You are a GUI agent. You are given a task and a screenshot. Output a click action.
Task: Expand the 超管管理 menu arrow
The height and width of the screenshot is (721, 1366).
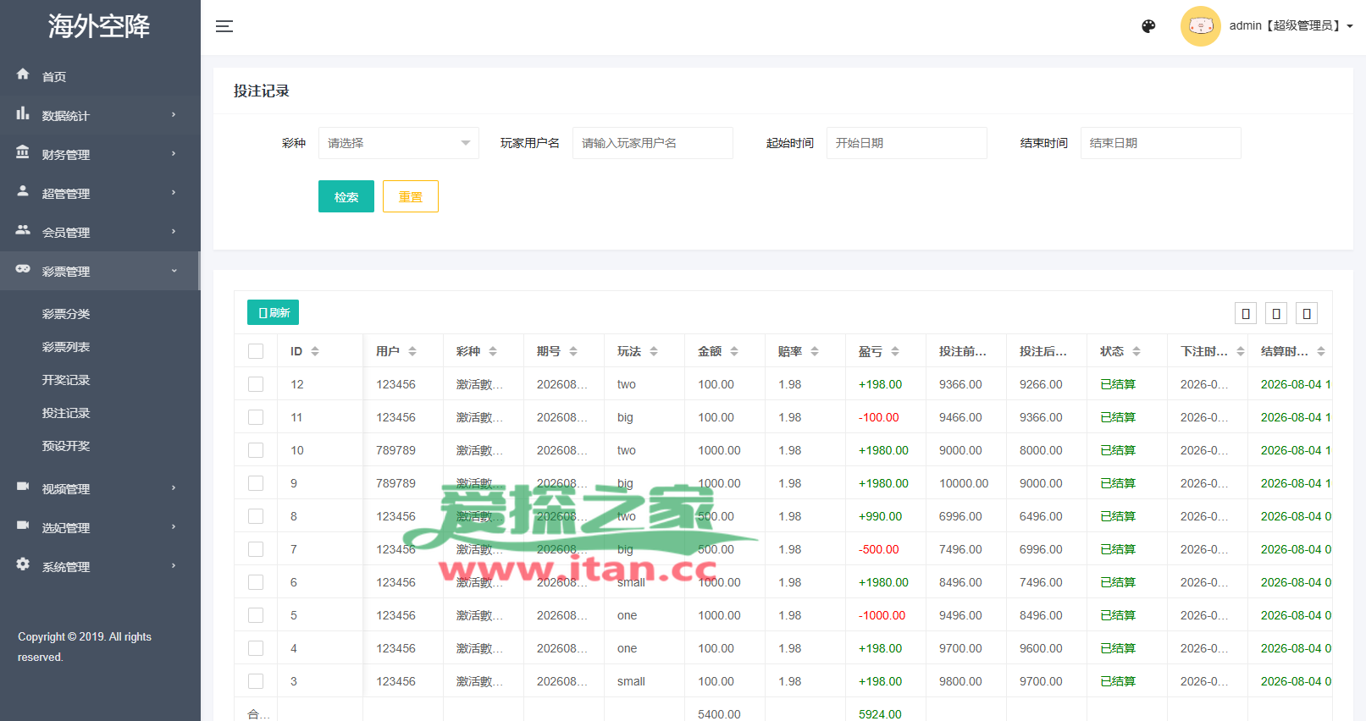[174, 193]
